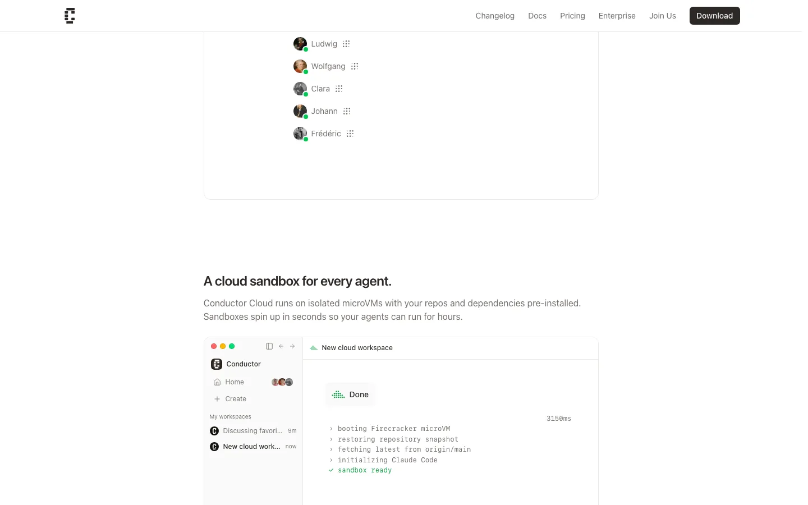Click Clara's avatar
This screenshot has height=505, width=808.
point(300,89)
